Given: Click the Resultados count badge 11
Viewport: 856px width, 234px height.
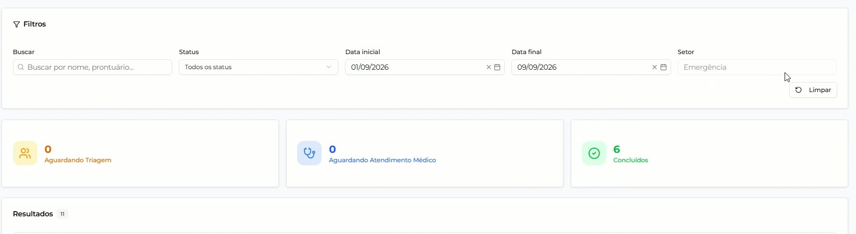Looking at the screenshot, I should (63, 214).
